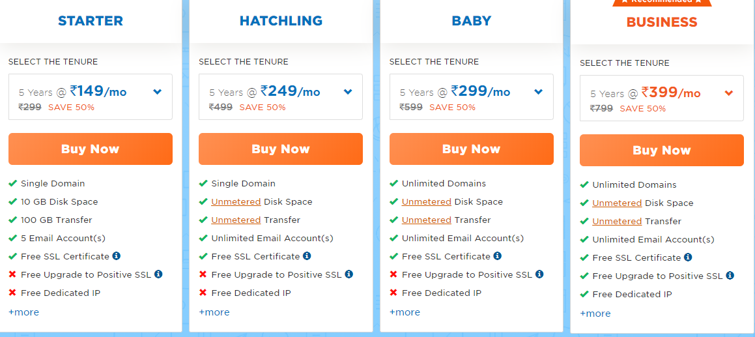The image size is (755, 337).
Task: Click Unmetered Transfer link in Baby plan
Action: (x=426, y=220)
